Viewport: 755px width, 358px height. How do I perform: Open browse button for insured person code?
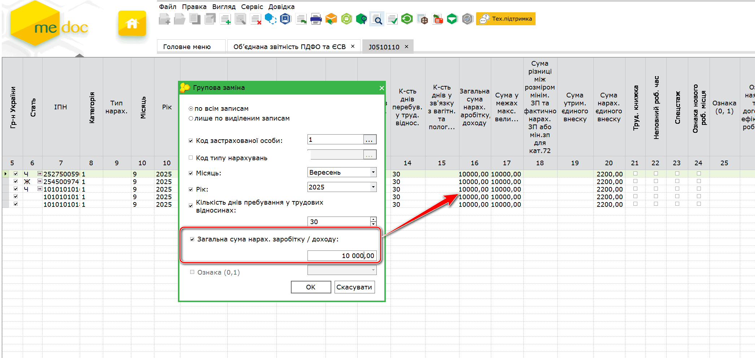(x=369, y=140)
